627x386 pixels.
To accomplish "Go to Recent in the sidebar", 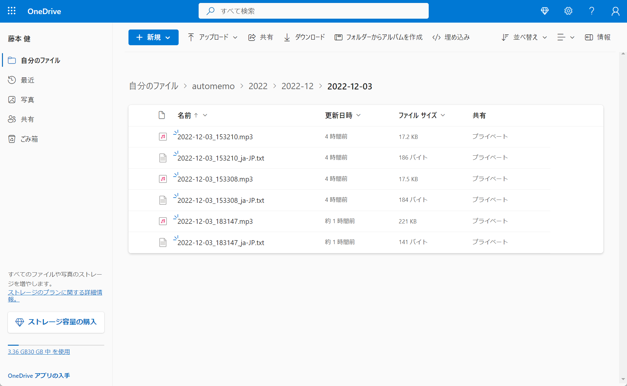I will pyautogui.click(x=28, y=80).
